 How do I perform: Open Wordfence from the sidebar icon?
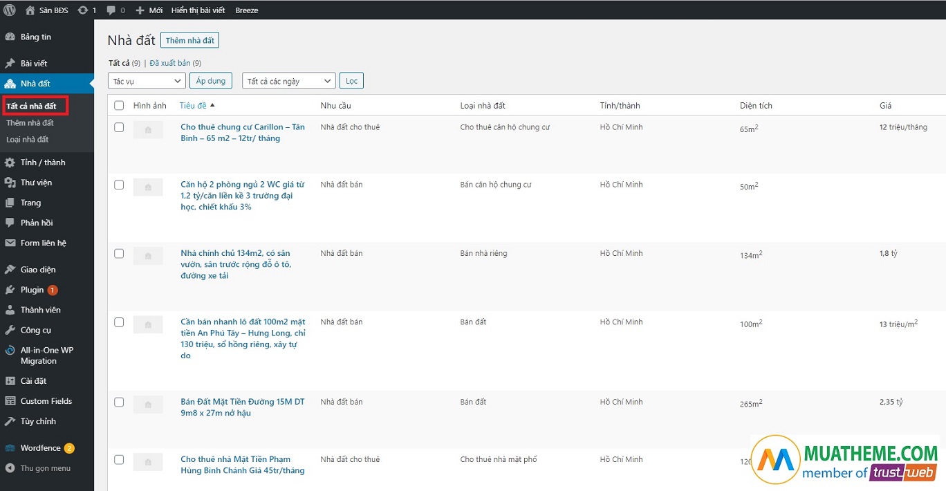pyautogui.click(x=10, y=448)
